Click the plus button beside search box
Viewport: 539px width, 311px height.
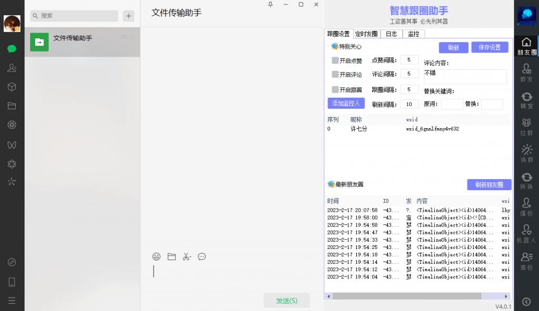[x=128, y=16]
